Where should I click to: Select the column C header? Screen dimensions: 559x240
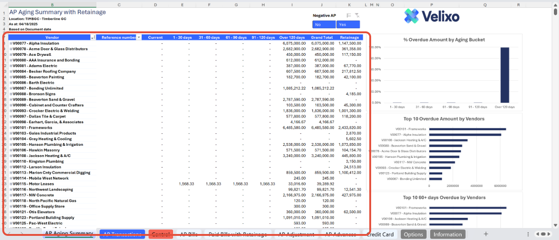click(x=119, y=5)
